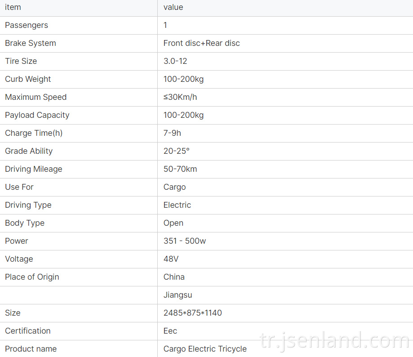
Task: Click the tr.jsenland.com watermark text
Action: click(x=334, y=341)
